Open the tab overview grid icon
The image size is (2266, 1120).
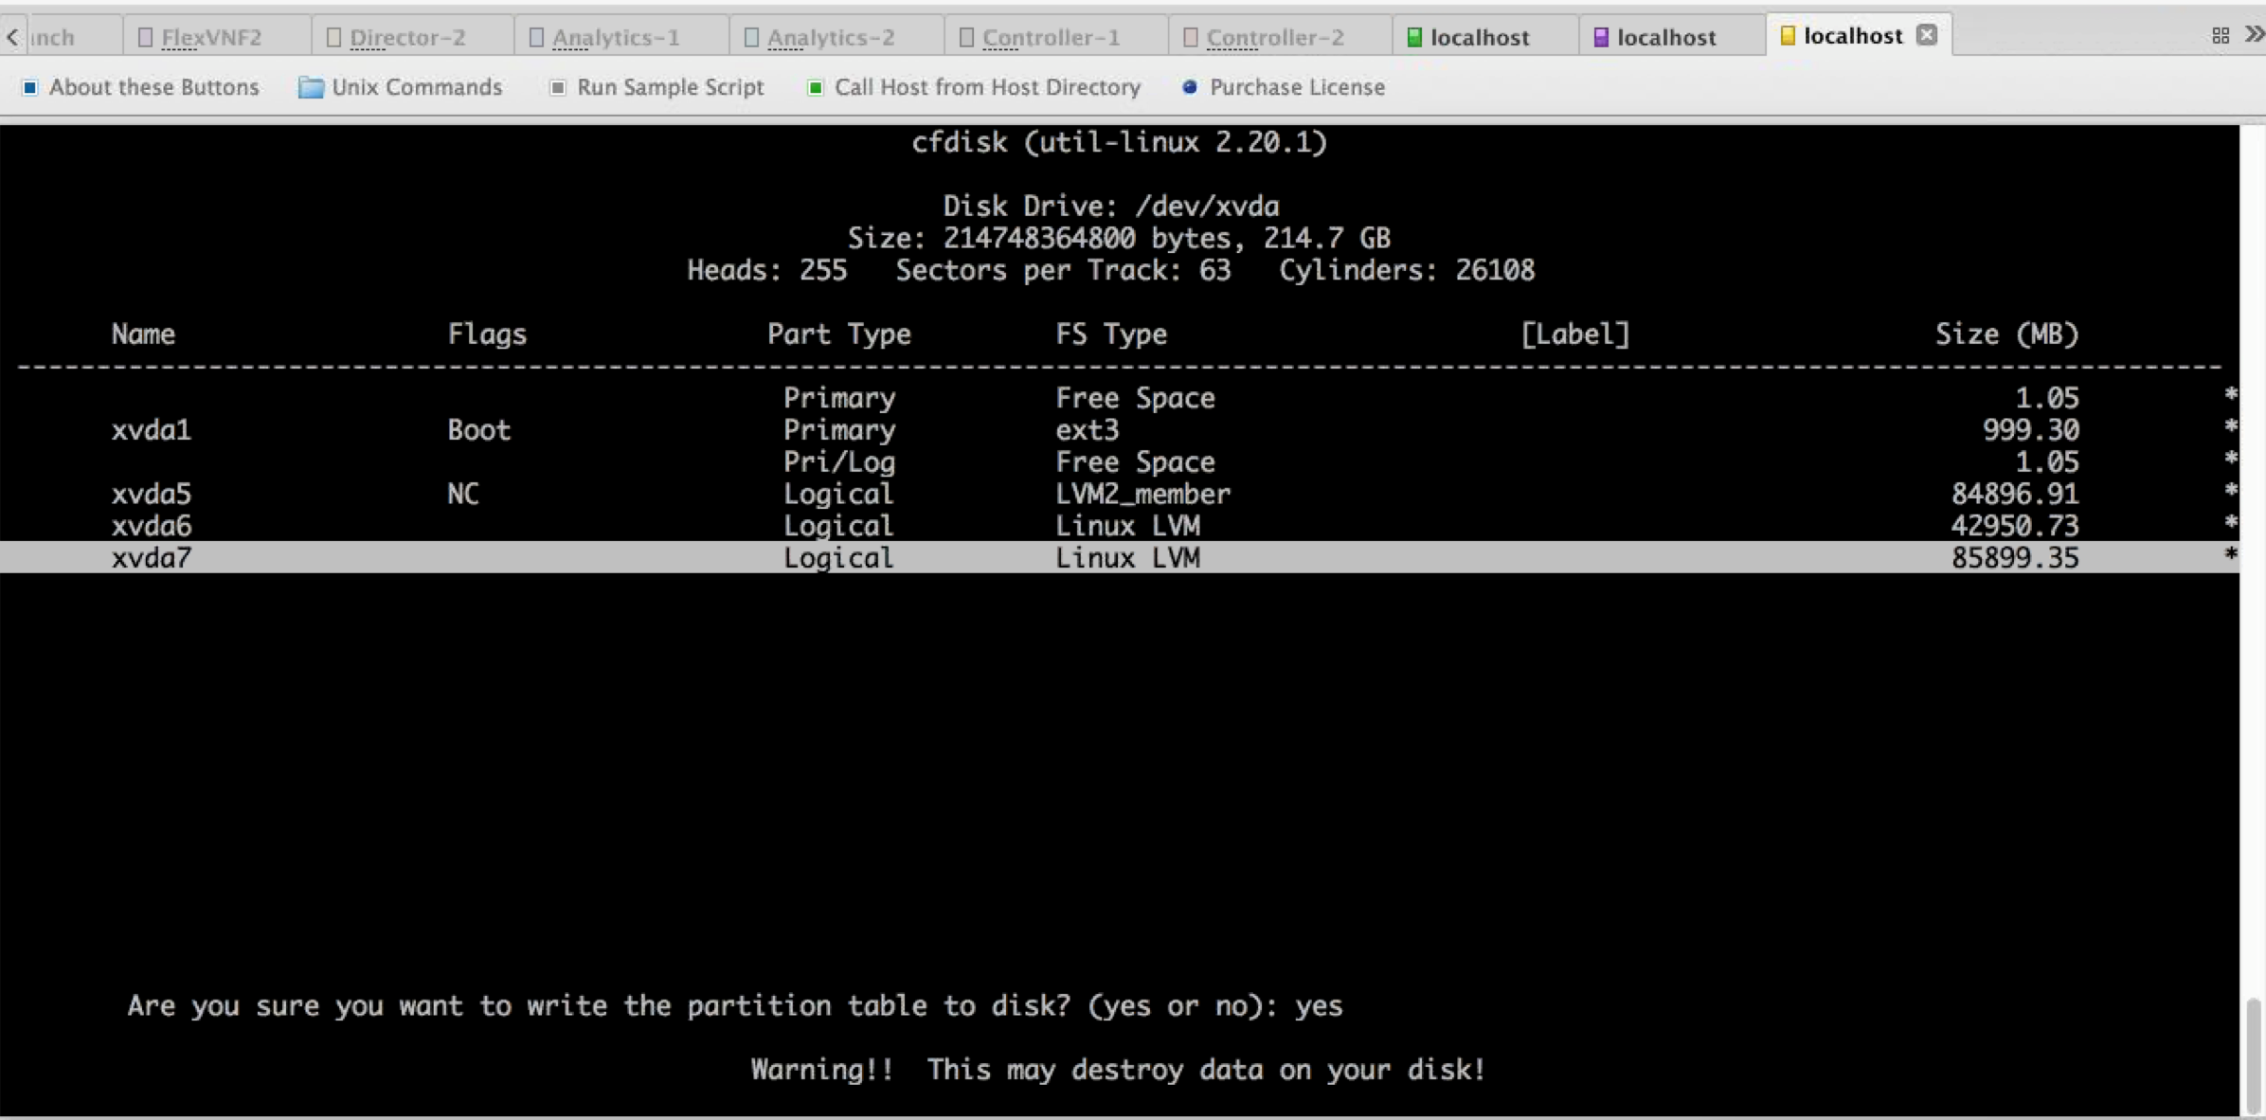click(2221, 36)
